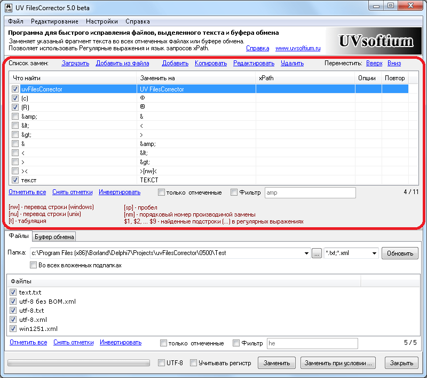Click Инвертировать under replacements list

click(120, 192)
